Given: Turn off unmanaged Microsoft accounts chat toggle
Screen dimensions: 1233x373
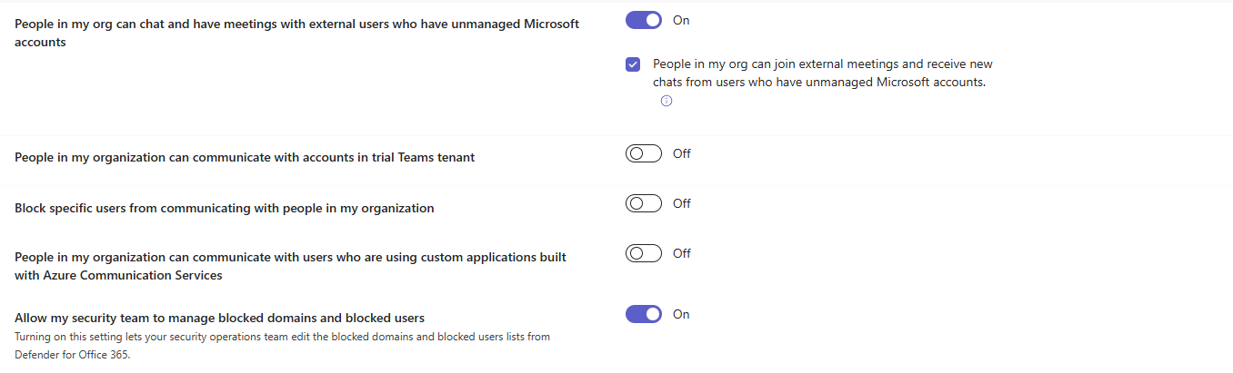Looking at the screenshot, I should (643, 20).
